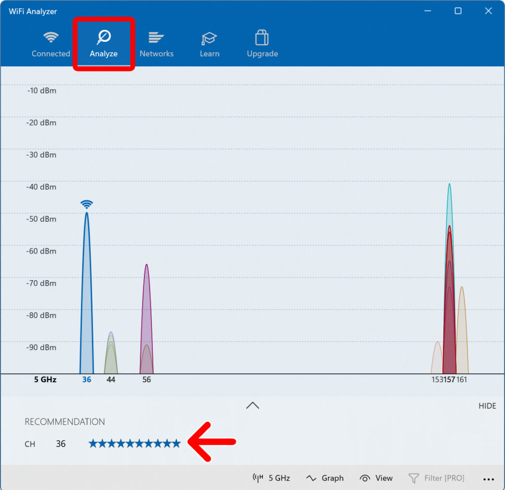505x490 pixels.
Task: Click the recommended channel 36 value
Action: point(61,444)
